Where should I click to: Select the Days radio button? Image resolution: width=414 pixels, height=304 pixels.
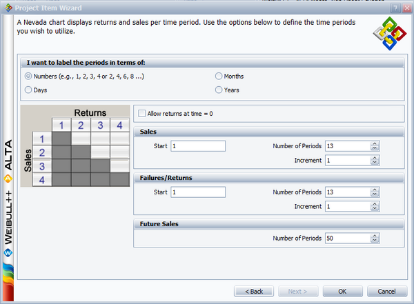pyautogui.click(x=28, y=90)
